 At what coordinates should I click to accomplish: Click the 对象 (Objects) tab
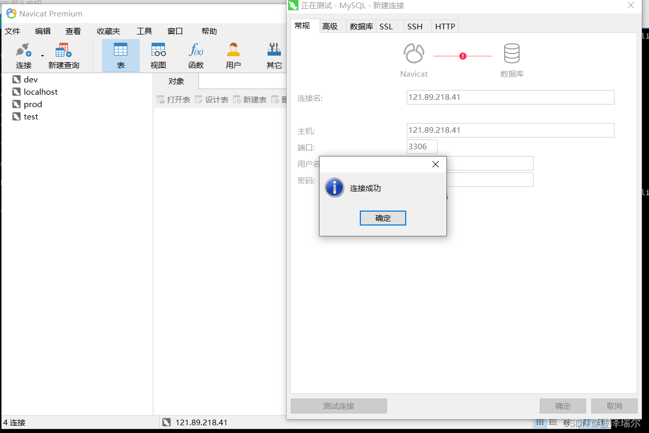pos(176,81)
